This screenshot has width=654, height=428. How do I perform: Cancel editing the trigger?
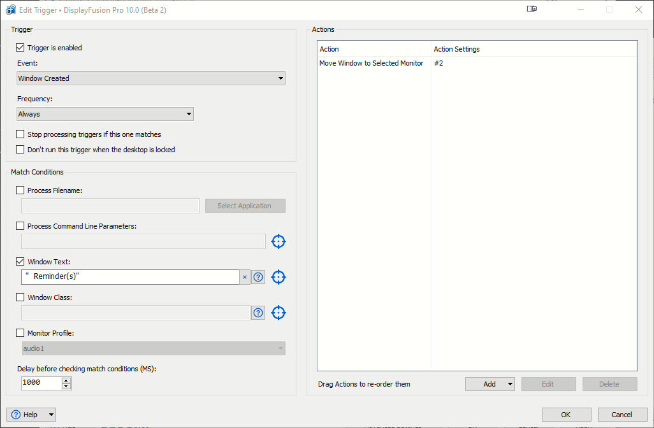pyautogui.click(x=623, y=415)
